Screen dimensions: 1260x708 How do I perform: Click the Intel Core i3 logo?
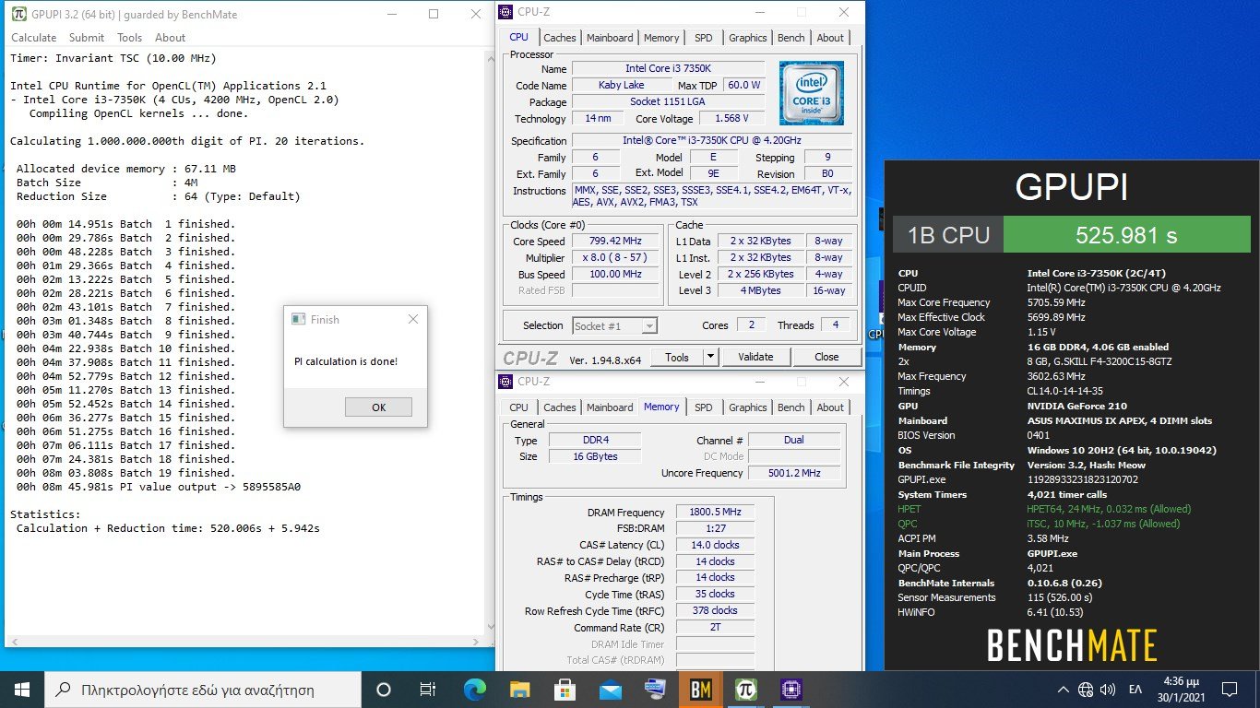(x=811, y=93)
